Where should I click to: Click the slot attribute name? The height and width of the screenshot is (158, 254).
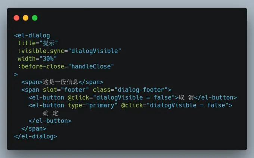[x=50, y=90]
